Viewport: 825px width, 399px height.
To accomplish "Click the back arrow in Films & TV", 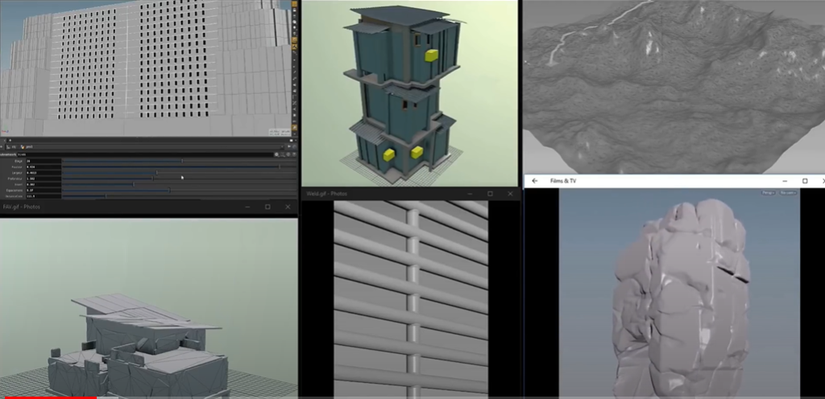I will click(x=535, y=181).
